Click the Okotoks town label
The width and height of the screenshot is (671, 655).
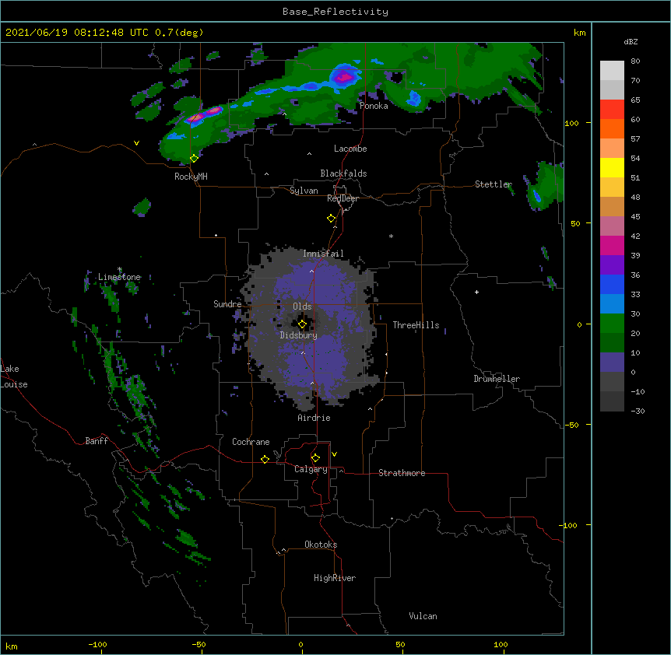tap(321, 545)
